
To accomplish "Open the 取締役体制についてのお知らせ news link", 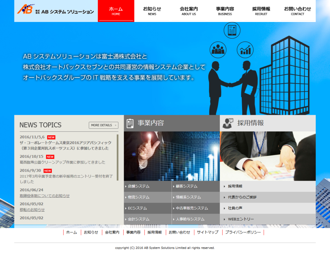I will (x=44, y=196).
